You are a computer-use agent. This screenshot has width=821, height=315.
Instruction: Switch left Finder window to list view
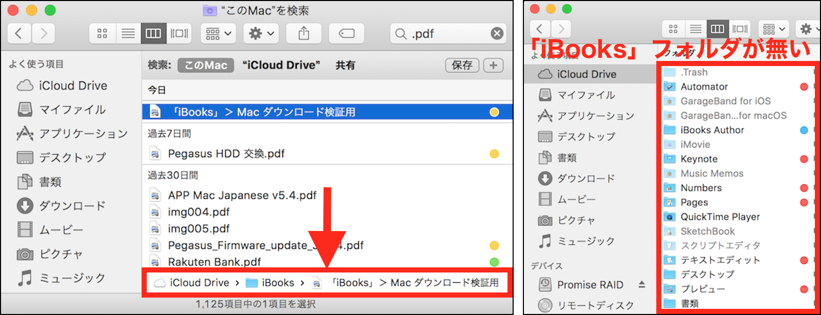point(128,34)
